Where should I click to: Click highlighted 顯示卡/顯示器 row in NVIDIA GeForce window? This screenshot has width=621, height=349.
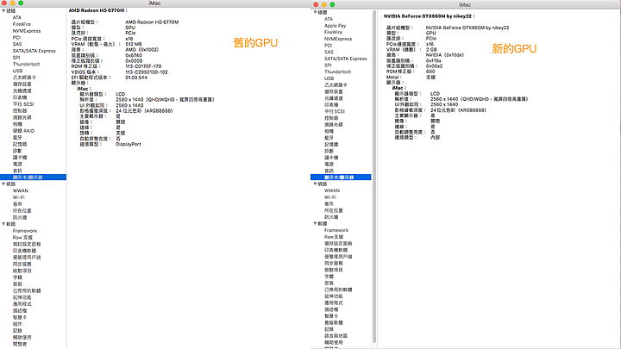[341, 178]
